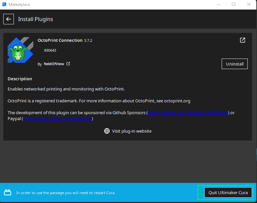The height and width of the screenshot is (203, 257).
Task: Open the fieldOfView author name link
Action: [54, 64]
